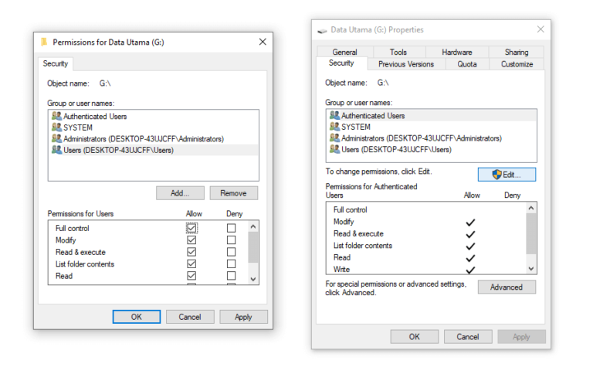Select SYSTEM user icon in Permissions dialog

tap(56, 127)
